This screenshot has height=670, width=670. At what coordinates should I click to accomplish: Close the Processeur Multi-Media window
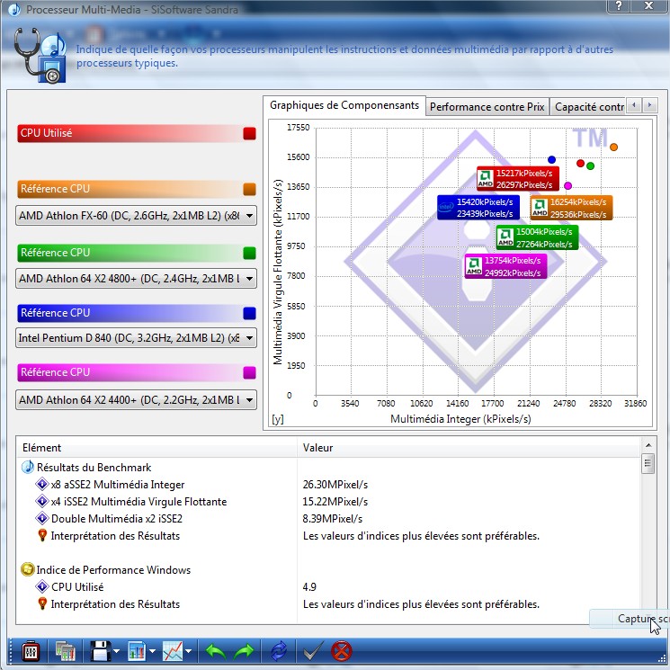click(x=649, y=5)
